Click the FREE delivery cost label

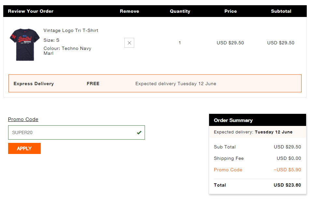click(x=93, y=84)
